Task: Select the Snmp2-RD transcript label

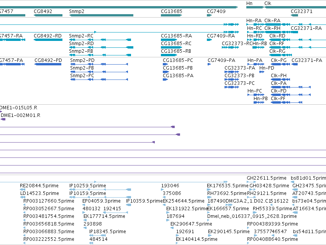Action: (81, 43)
